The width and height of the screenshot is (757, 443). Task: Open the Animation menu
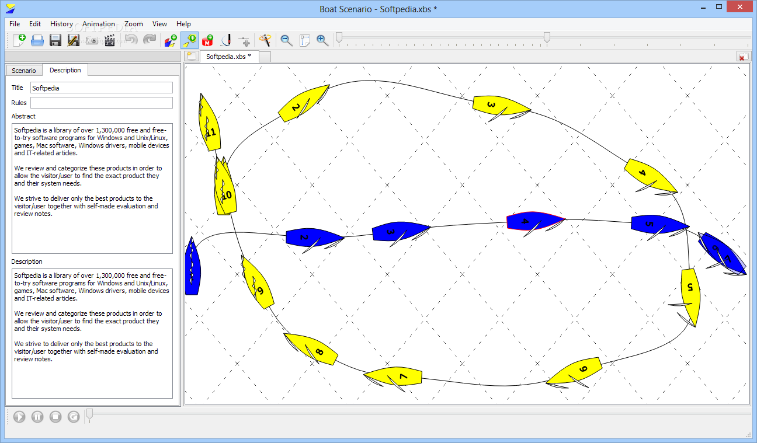tap(99, 24)
